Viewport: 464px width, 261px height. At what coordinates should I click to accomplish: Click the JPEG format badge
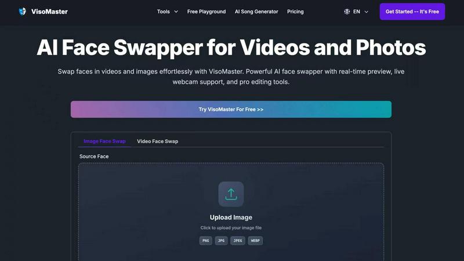pyautogui.click(x=238, y=241)
